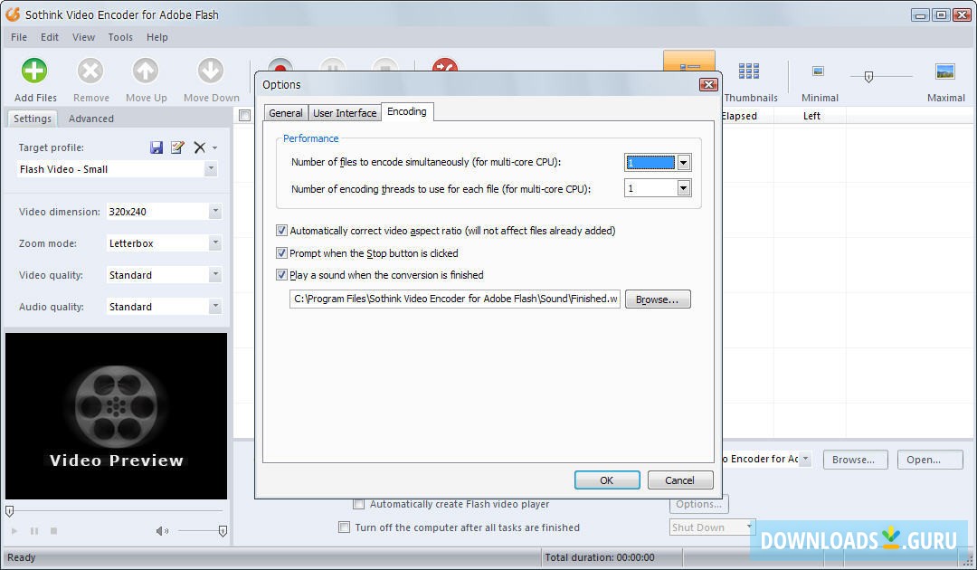This screenshot has height=570, width=977.
Task: Switch to the User Interface tab
Action: point(345,113)
